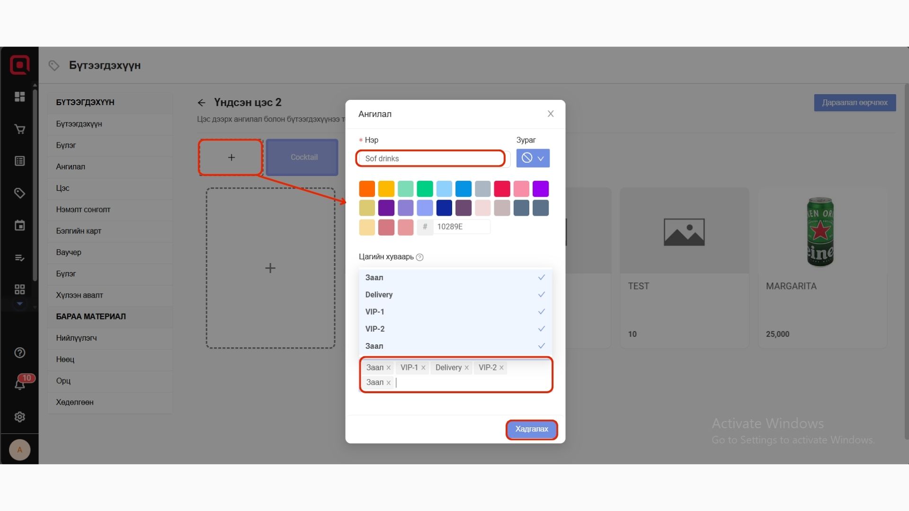Click the Дараалал өөрчлөх button

(855, 103)
